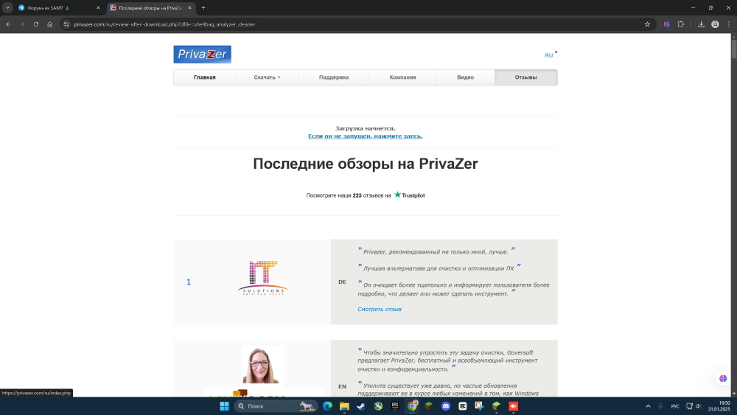The height and width of the screenshot is (415, 737).
Task: Go back in browser history
Action: [x=8, y=24]
